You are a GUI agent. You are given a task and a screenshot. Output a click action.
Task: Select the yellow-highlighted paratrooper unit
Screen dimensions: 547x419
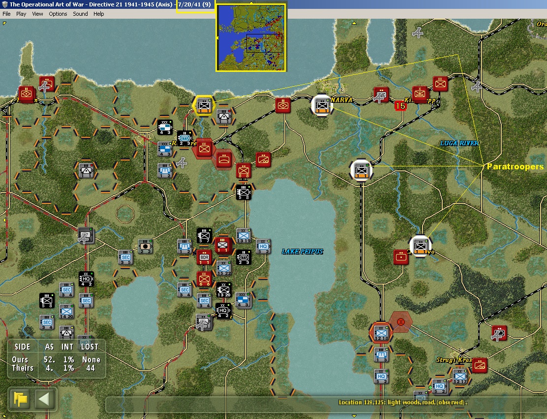204,105
